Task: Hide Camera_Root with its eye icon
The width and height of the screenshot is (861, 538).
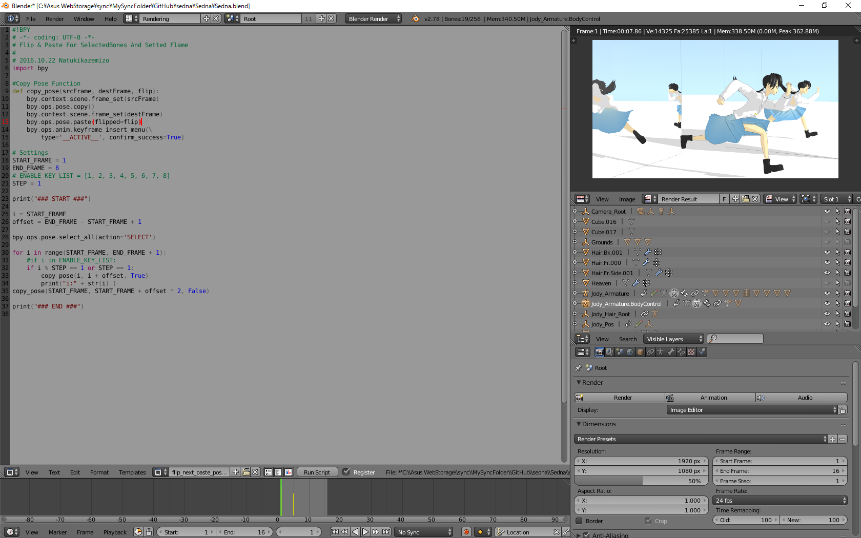Action: [x=827, y=211]
